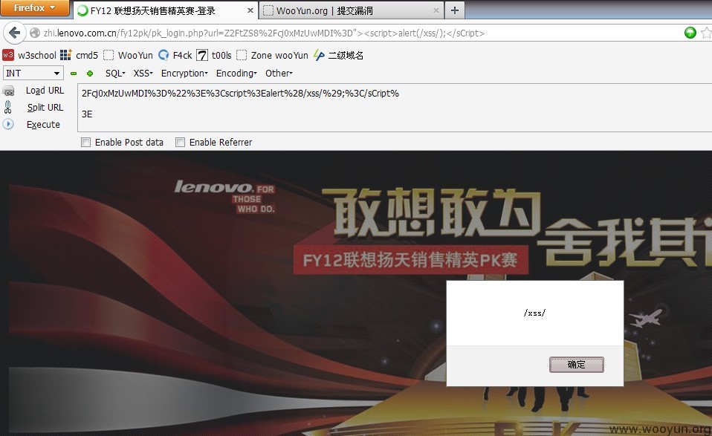712x436 pixels.
Task: Click the Load URL icon
Action: pyautogui.click(x=8, y=91)
